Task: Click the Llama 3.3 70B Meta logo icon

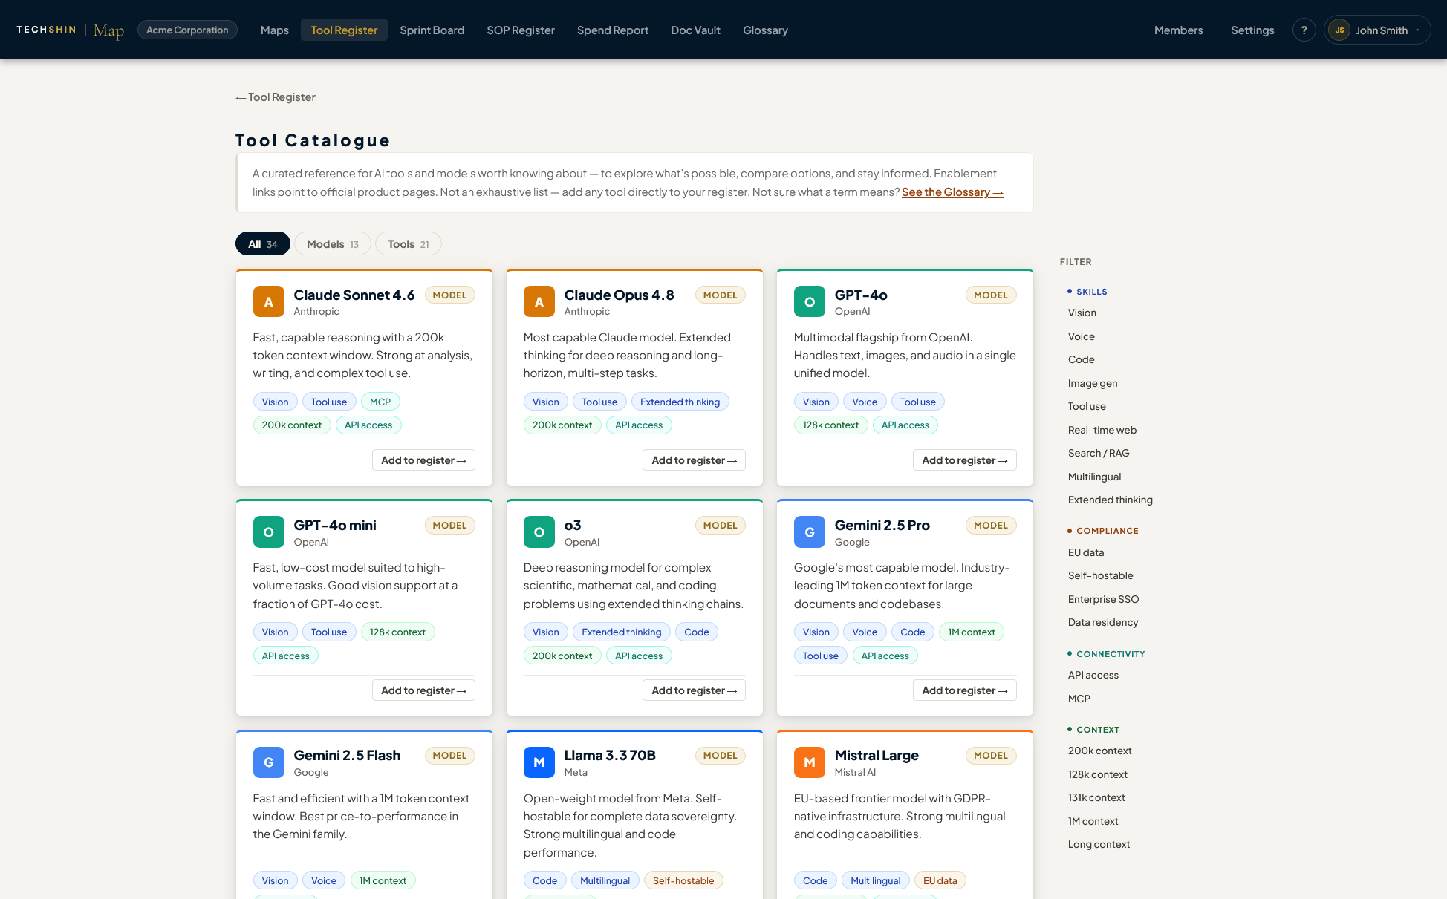Action: tap(539, 762)
